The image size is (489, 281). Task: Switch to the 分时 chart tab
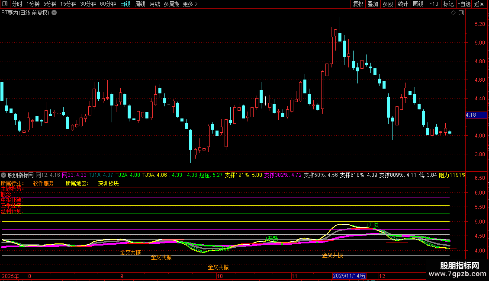[17, 4]
